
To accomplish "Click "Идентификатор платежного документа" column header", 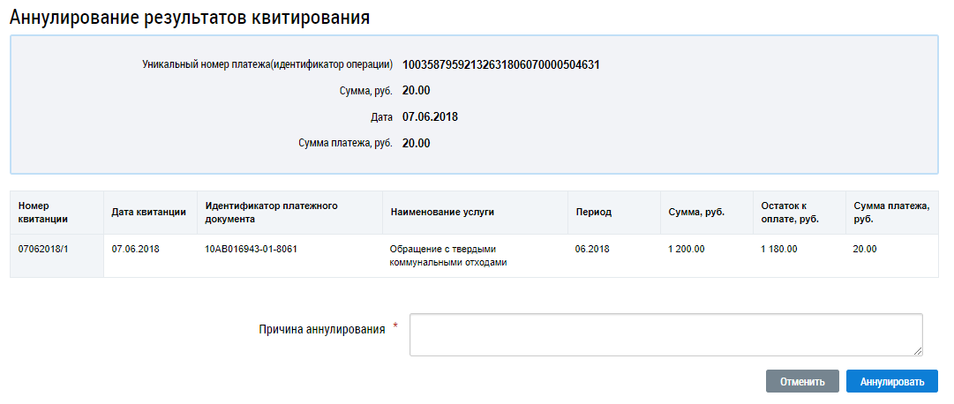I will pyautogui.click(x=272, y=212).
